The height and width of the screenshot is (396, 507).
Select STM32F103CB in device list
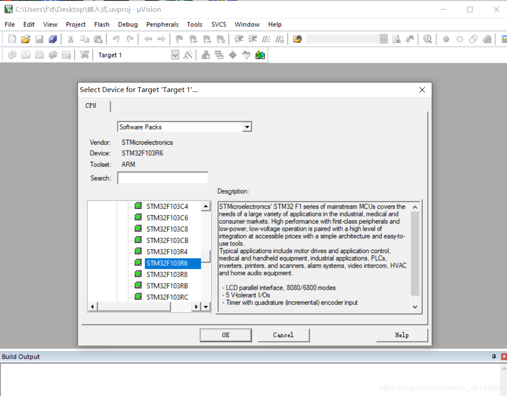[x=167, y=240]
